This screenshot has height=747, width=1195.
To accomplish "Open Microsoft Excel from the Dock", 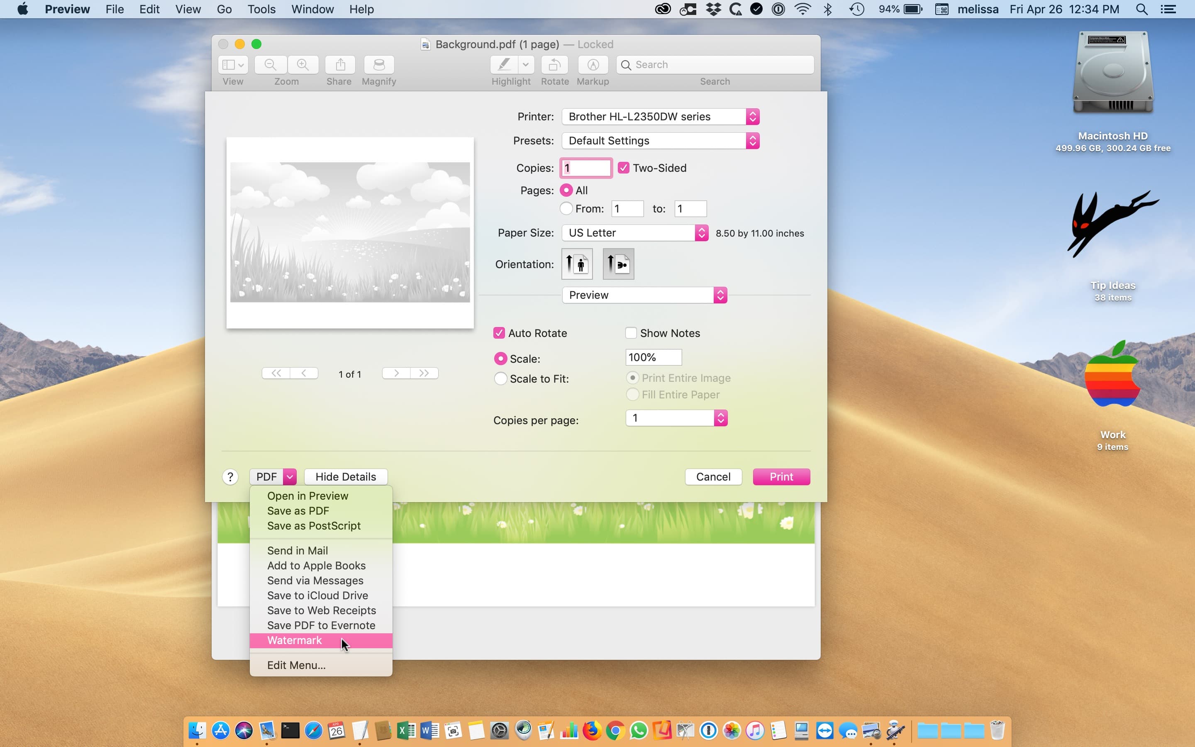I will [406, 731].
